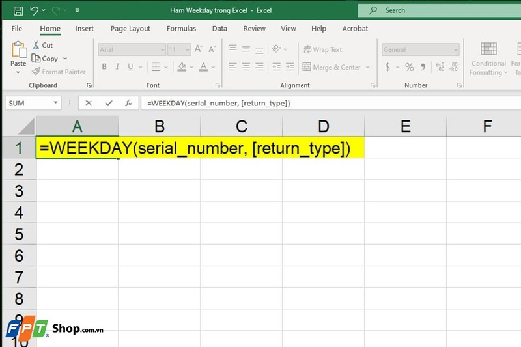Click Decrease Decimal icon

(453, 67)
